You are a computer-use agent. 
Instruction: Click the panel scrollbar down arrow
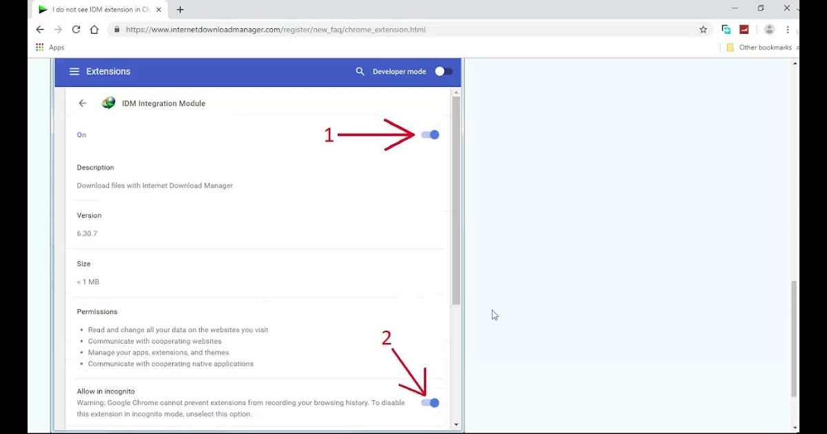pyautogui.click(x=456, y=425)
